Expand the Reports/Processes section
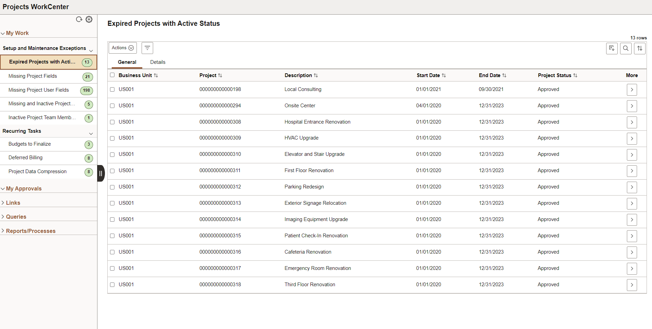This screenshot has width=652, height=329. [x=31, y=231]
